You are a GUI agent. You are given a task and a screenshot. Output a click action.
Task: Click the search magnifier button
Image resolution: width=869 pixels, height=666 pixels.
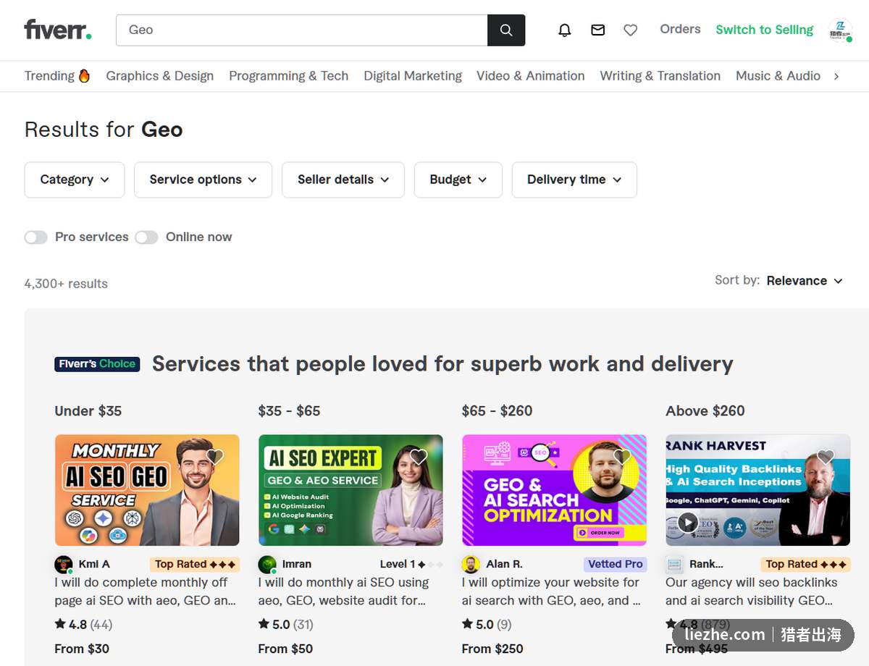tap(506, 30)
